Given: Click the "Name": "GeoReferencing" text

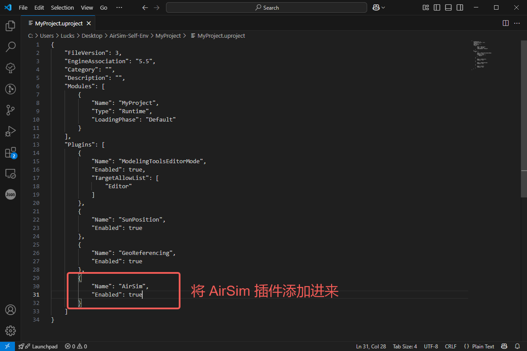Looking at the screenshot, I should tap(134, 253).
